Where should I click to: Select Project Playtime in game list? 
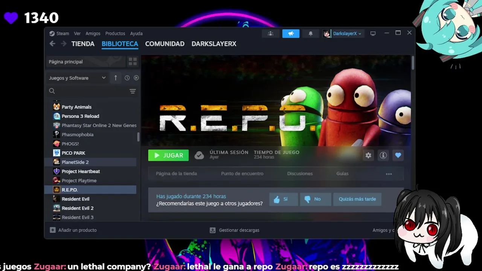(x=90, y=181)
